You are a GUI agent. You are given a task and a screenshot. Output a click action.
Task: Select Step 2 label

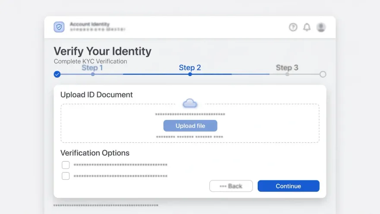(x=190, y=68)
